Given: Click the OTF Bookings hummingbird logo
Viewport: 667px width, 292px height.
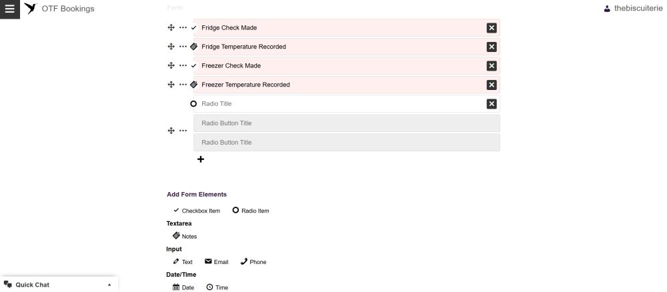Looking at the screenshot, I should [x=31, y=9].
